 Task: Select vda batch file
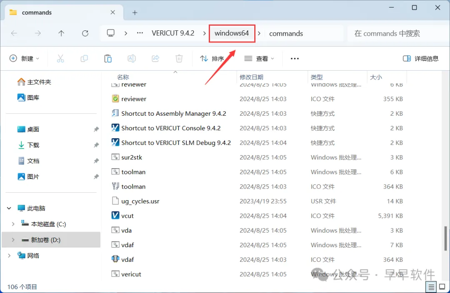tap(126, 230)
